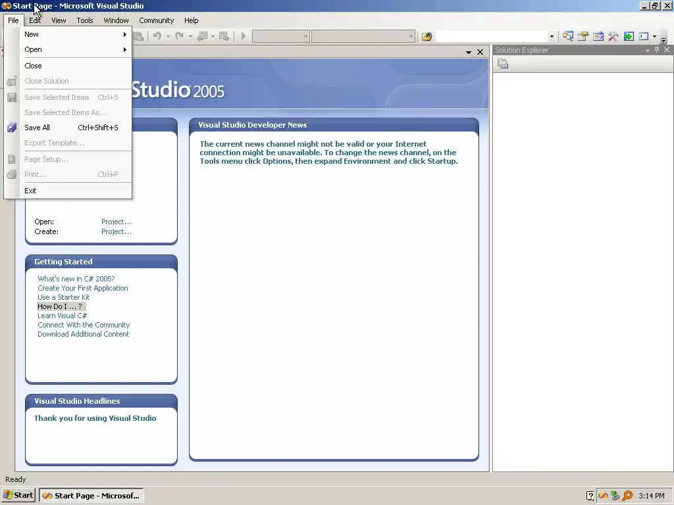Click the How Do I ... ? link

[x=60, y=306]
